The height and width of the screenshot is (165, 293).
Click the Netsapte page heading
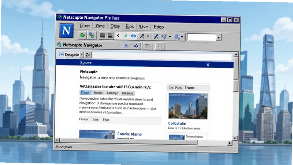(89, 71)
